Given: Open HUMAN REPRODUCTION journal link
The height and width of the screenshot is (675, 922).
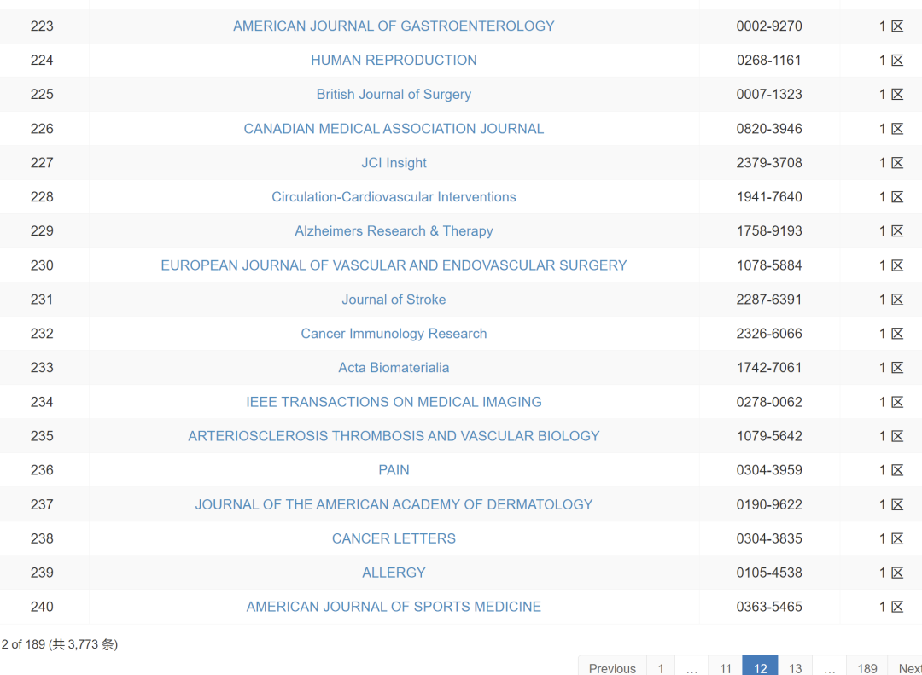Looking at the screenshot, I should (x=394, y=60).
